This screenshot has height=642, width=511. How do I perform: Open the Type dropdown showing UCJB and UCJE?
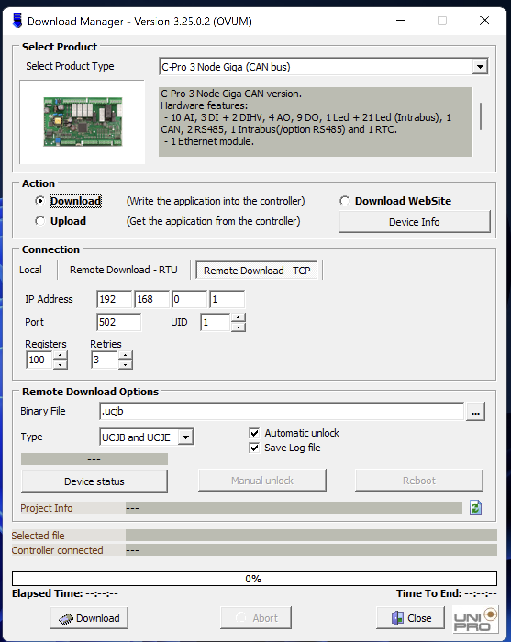185,437
